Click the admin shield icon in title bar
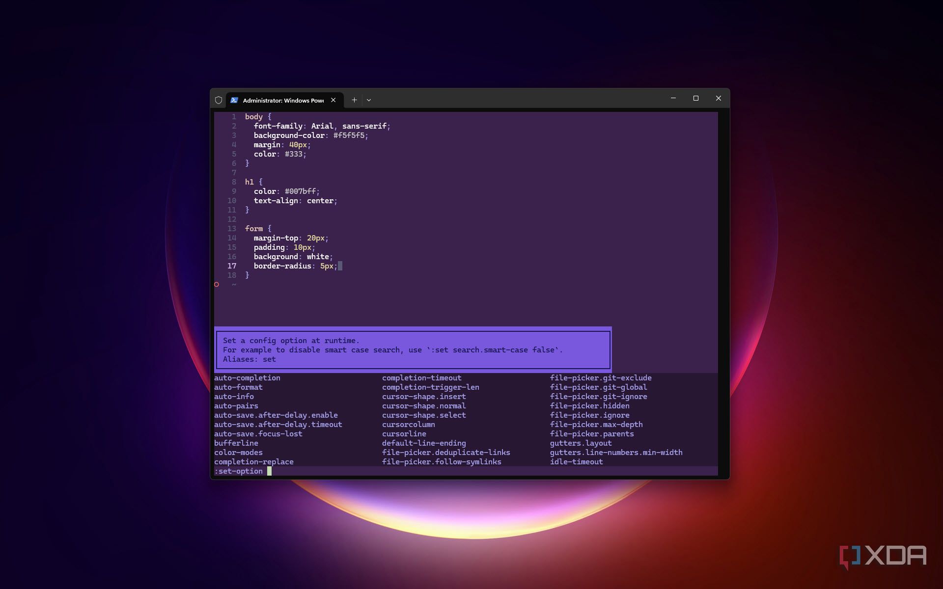Screen dimensions: 943x589 [x=219, y=100]
